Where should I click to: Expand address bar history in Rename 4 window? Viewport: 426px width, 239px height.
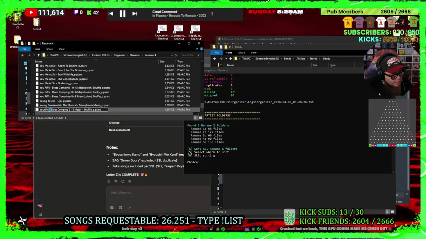(x=172, y=55)
